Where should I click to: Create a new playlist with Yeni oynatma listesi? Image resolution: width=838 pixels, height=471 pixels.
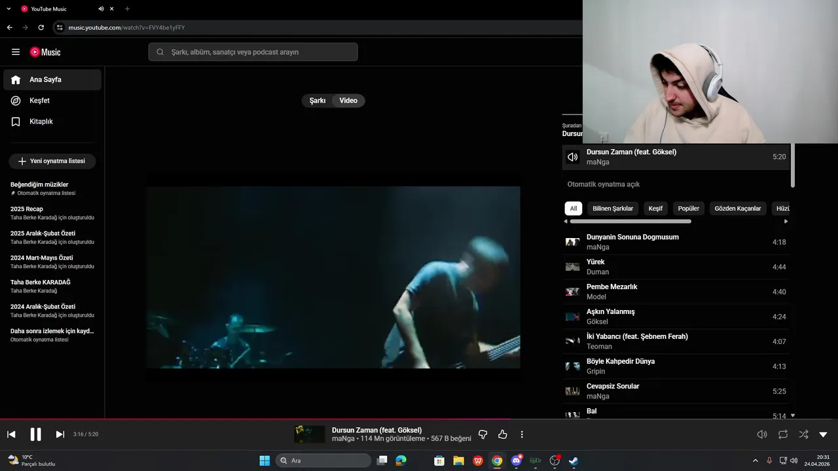click(52, 161)
